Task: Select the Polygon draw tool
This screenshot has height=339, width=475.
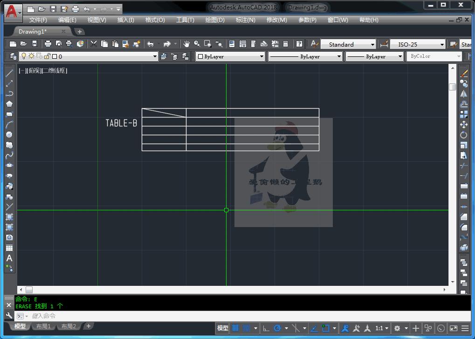Action: 9,104
